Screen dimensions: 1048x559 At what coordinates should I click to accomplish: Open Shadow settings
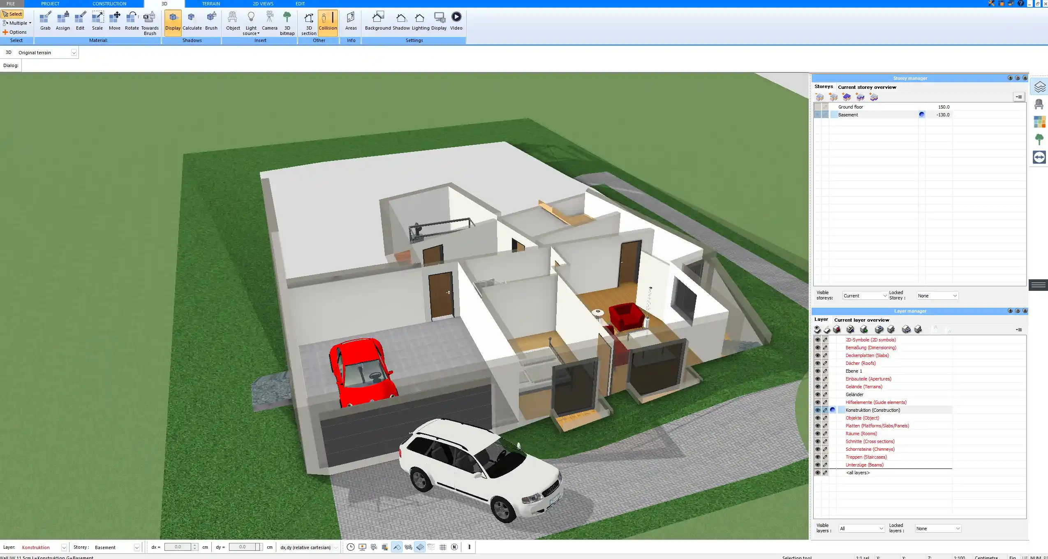tap(401, 21)
